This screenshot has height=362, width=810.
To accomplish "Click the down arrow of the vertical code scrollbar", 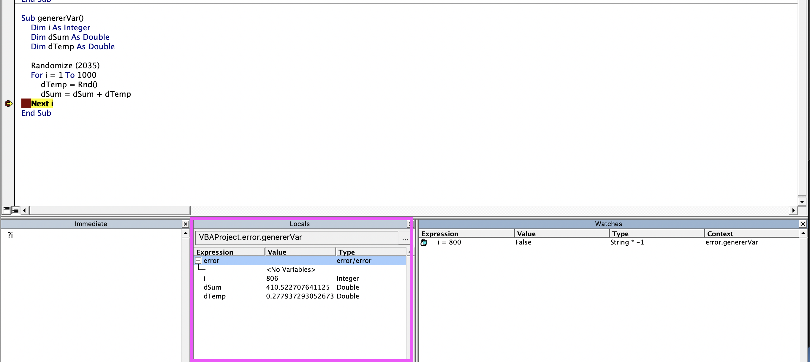I will 802,201.
